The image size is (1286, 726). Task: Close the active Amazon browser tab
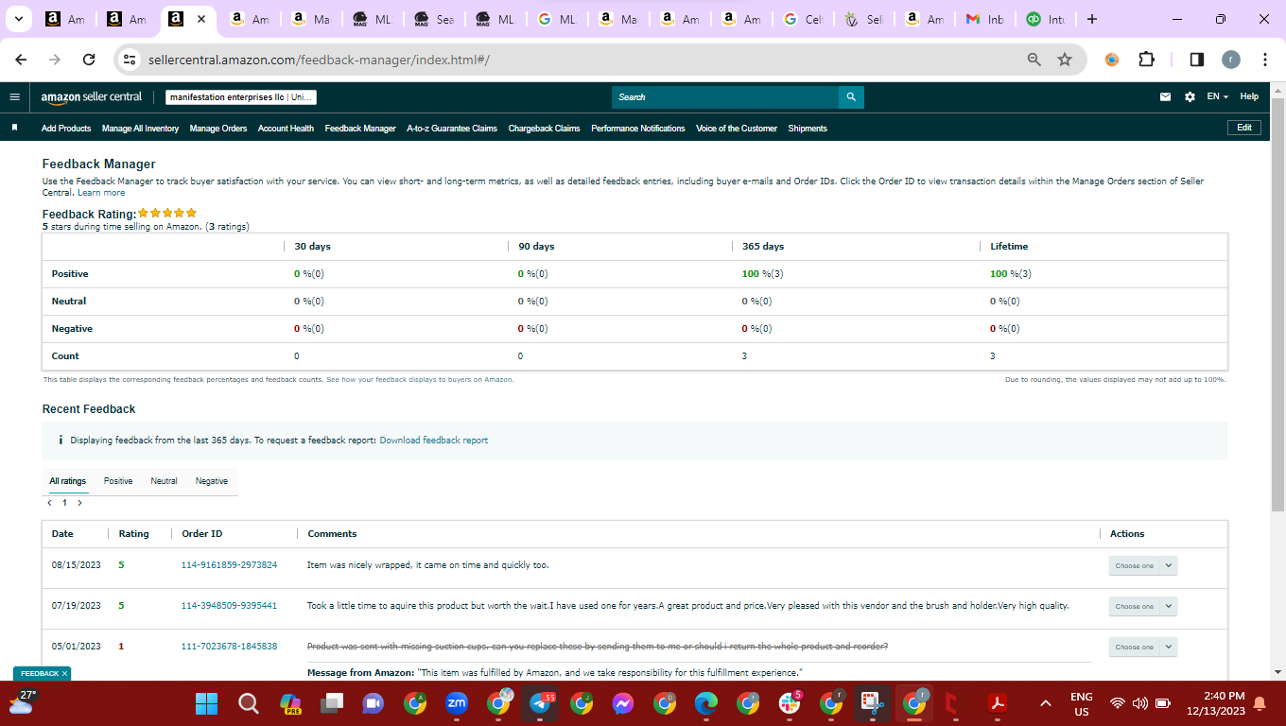201,19
